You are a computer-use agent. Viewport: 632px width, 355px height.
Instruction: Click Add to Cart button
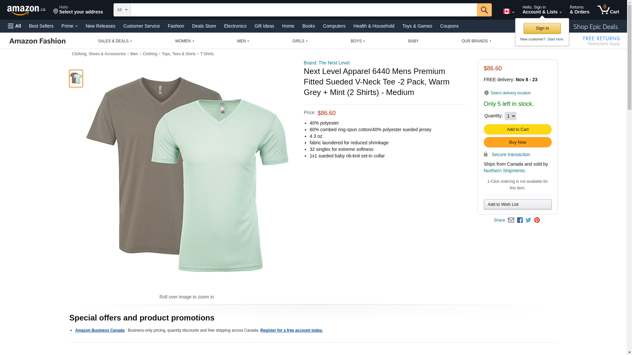tap(517, 130)
